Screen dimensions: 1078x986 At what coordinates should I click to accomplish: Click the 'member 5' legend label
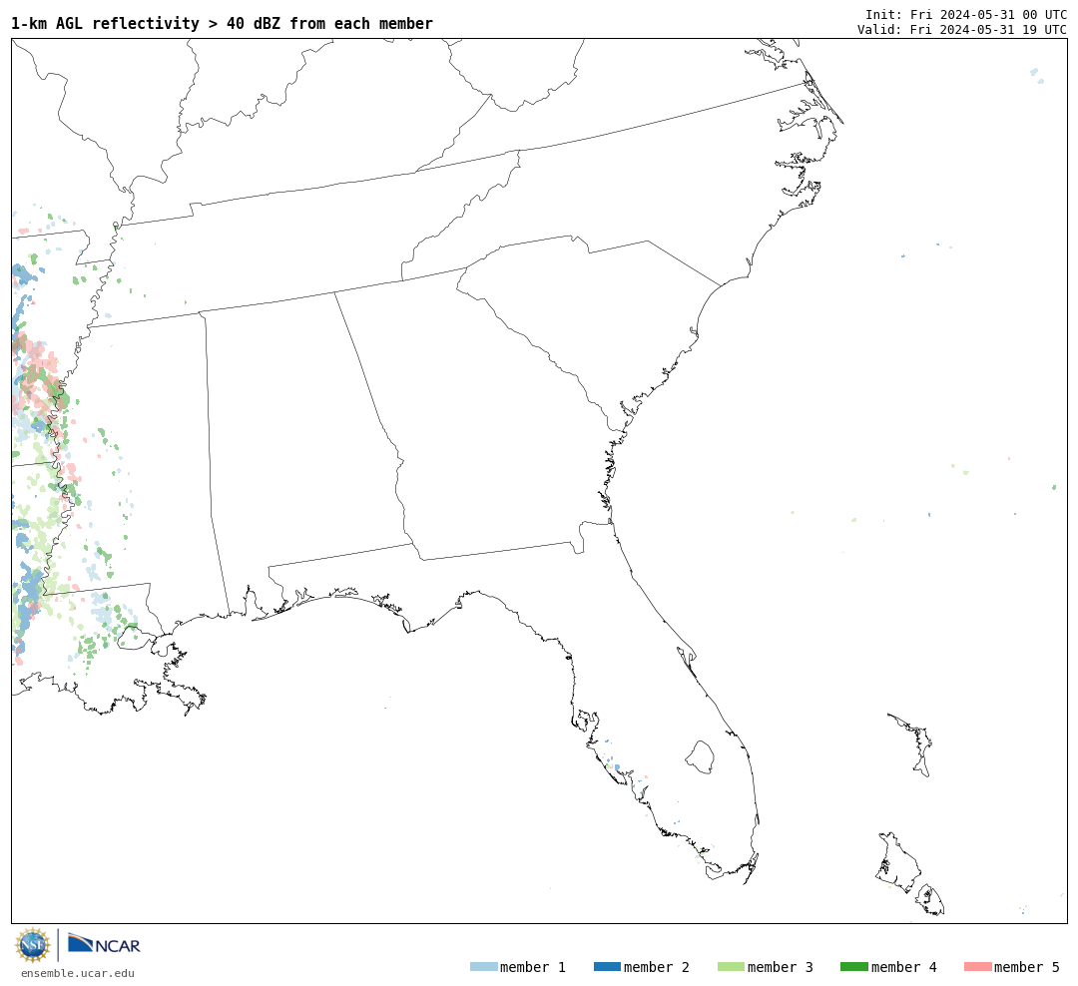[x=1027, y=967]
